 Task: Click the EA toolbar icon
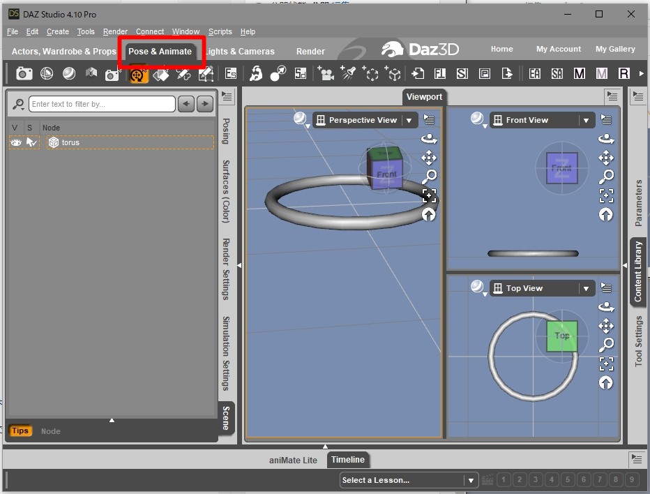click(534, 74)
